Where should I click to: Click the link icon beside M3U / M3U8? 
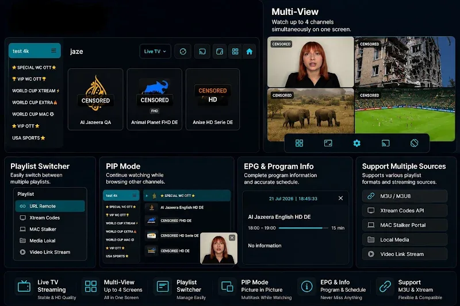(371, 196)
